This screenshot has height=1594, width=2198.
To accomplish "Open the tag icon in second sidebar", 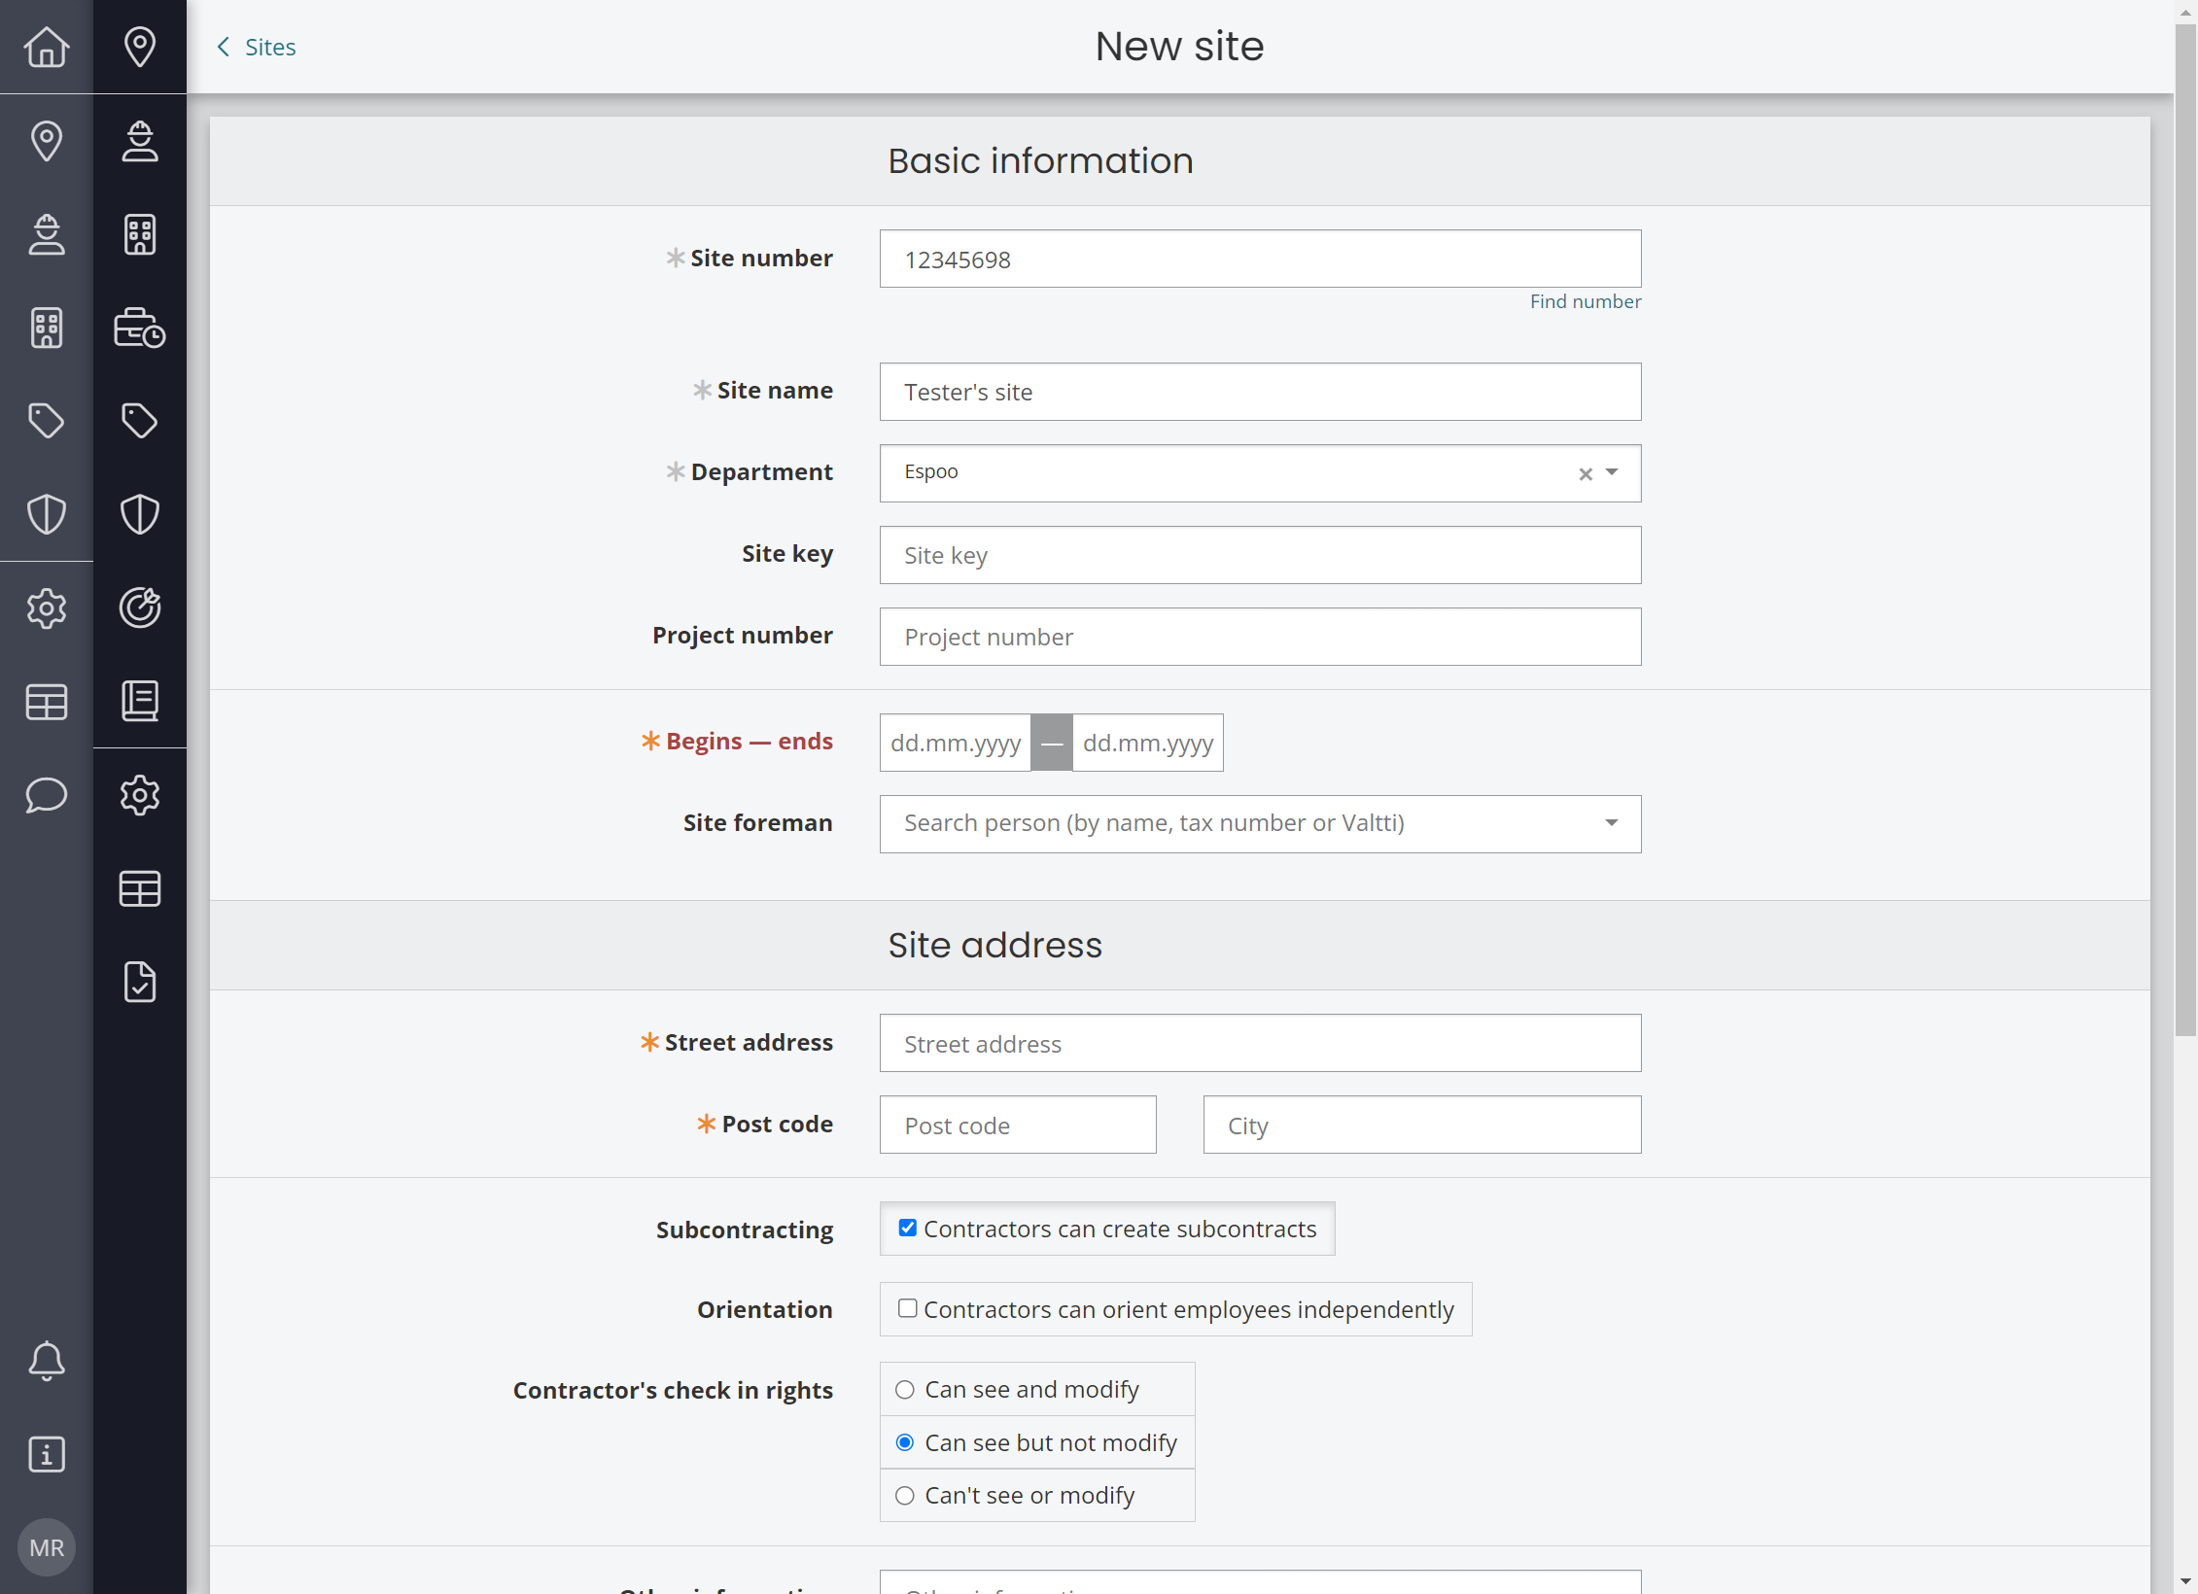I will pos(140,421).
